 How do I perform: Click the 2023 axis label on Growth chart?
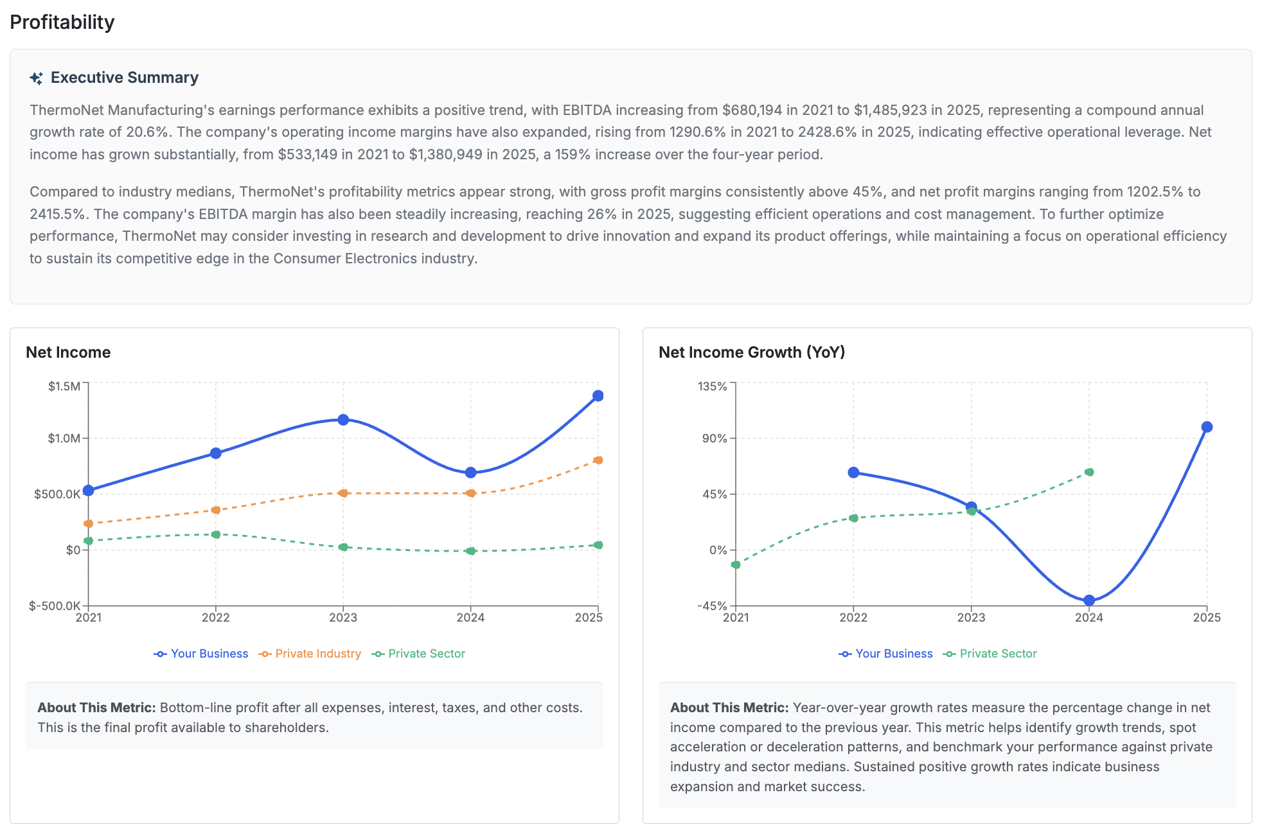(971, 617)
